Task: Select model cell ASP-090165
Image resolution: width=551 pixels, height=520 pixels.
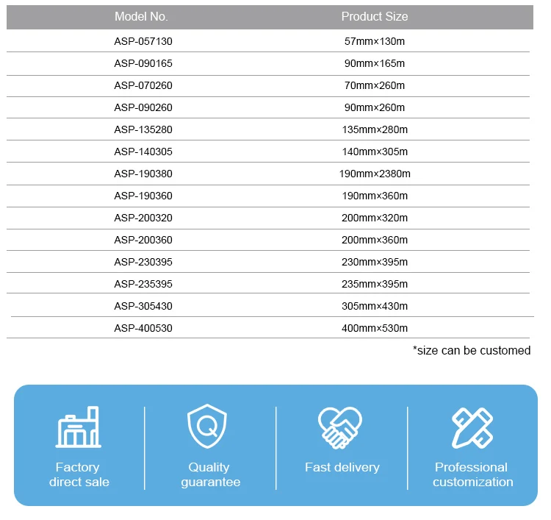Action: [143, 64]
